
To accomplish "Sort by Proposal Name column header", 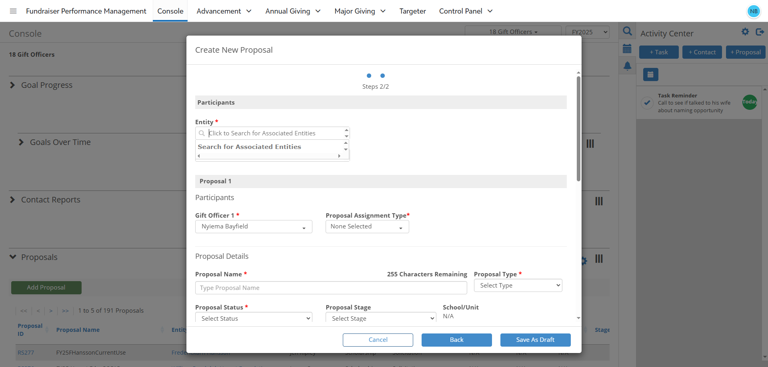I will coord(78,330).
